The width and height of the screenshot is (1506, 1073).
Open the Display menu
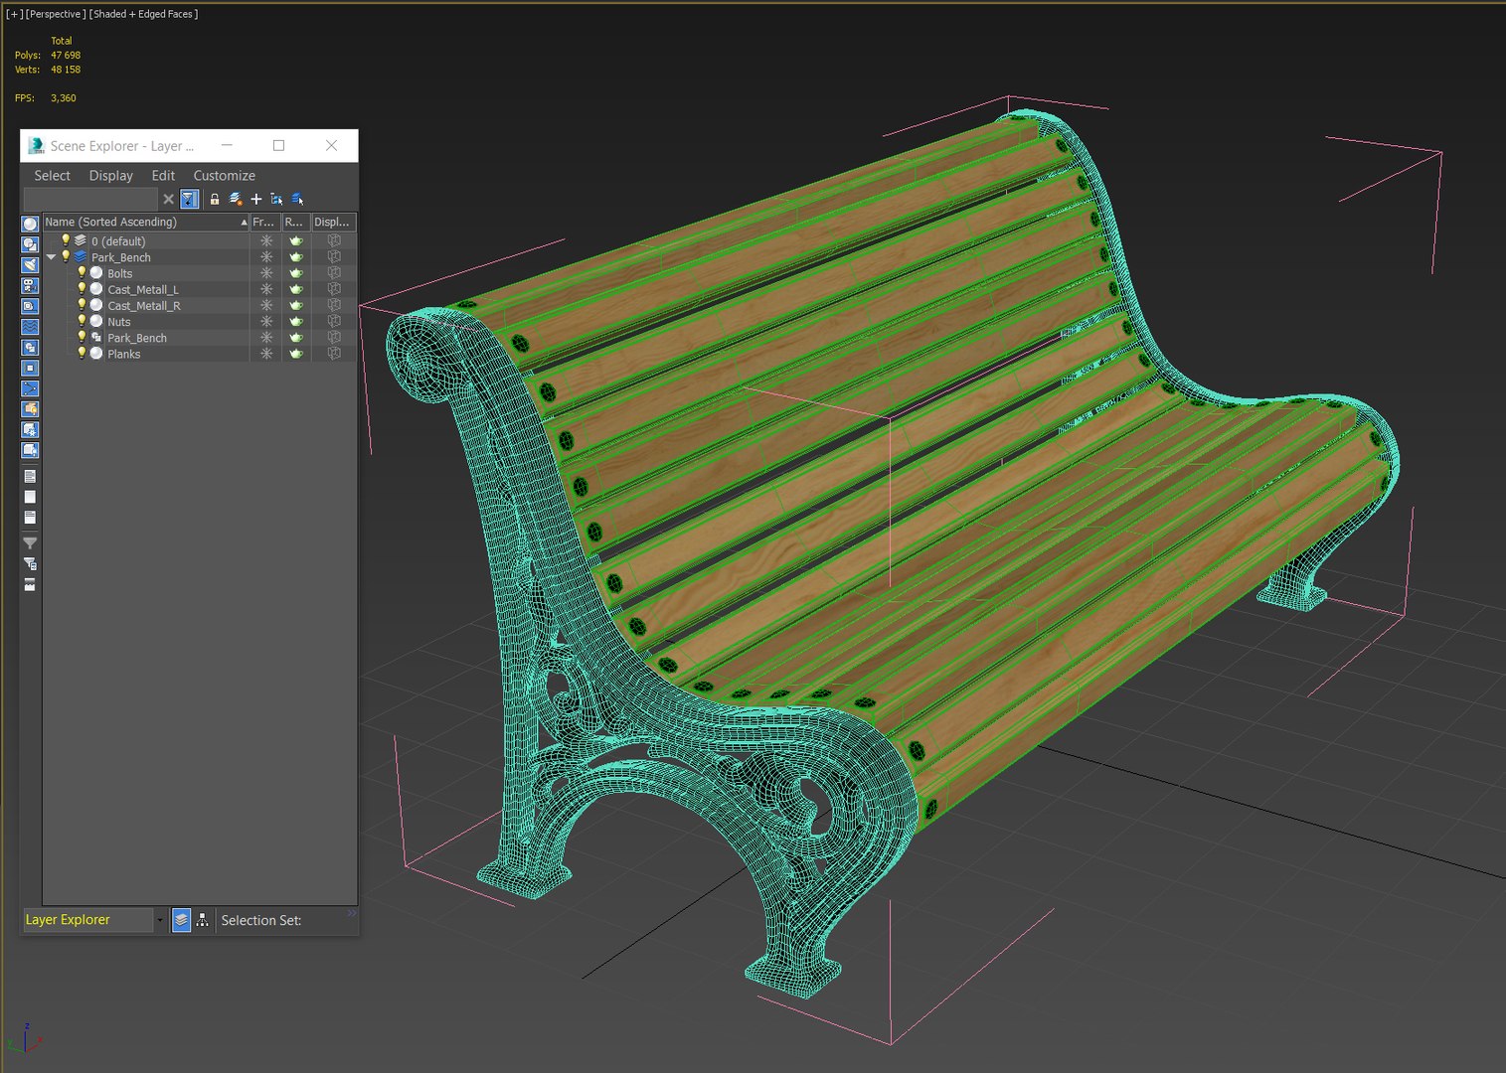110,176
